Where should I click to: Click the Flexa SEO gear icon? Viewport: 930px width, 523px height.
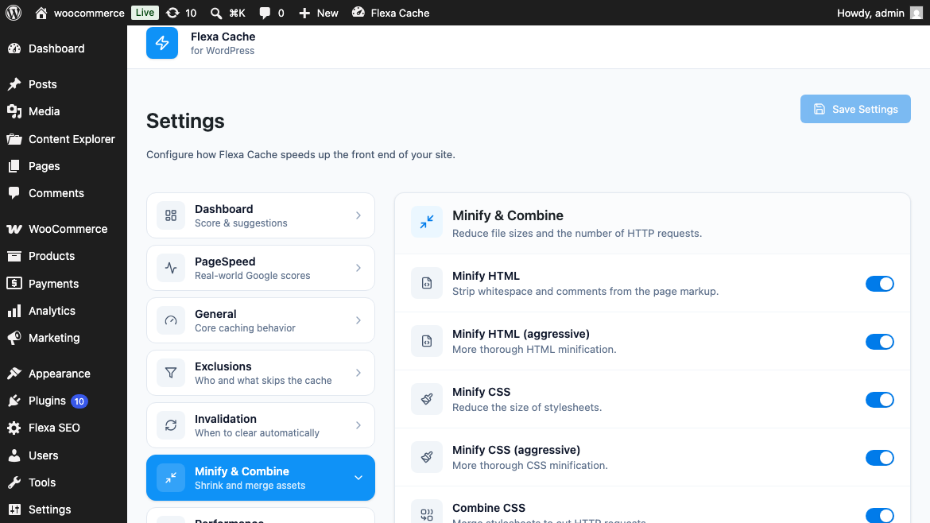pos(14,428)
